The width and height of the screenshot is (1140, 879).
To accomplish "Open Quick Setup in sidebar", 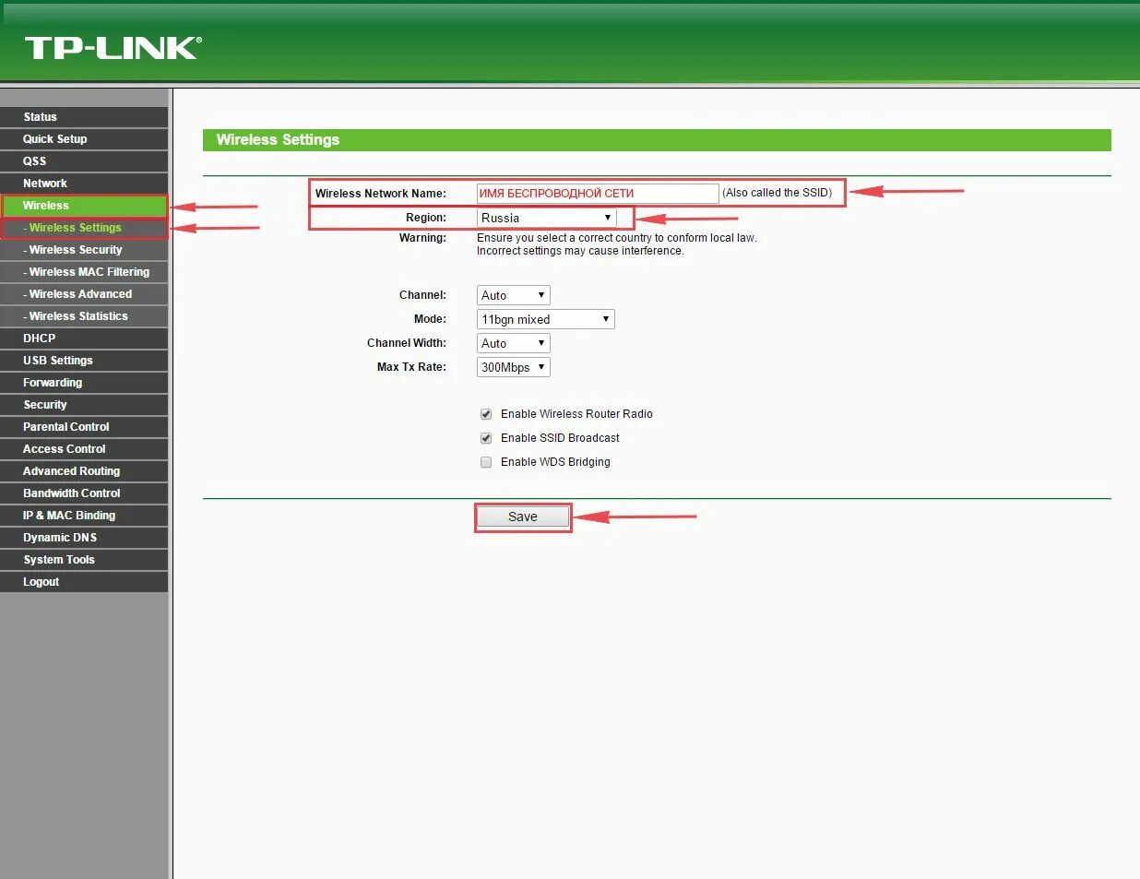I will click(84, 139).
